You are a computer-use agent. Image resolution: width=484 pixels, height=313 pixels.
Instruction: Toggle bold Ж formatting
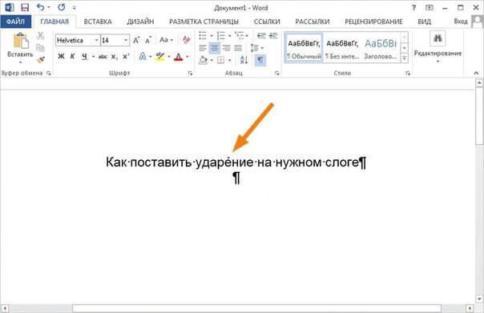click(61, 56)
